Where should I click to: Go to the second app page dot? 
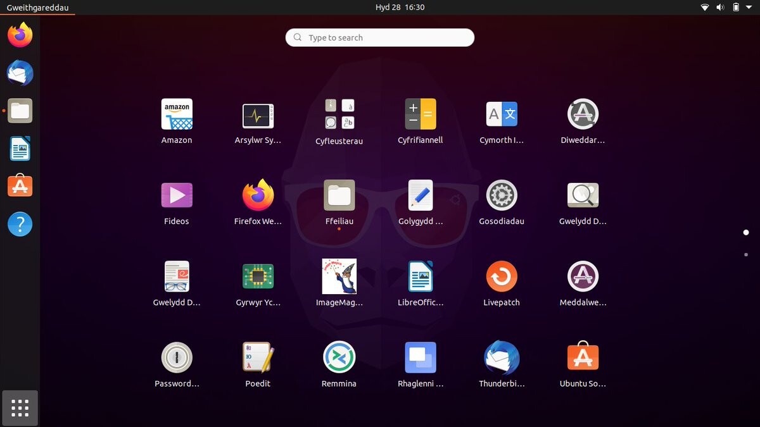pos(746,254)
